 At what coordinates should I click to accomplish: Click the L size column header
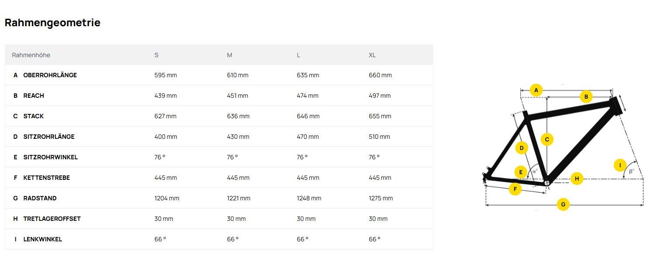tap(298, 55)
